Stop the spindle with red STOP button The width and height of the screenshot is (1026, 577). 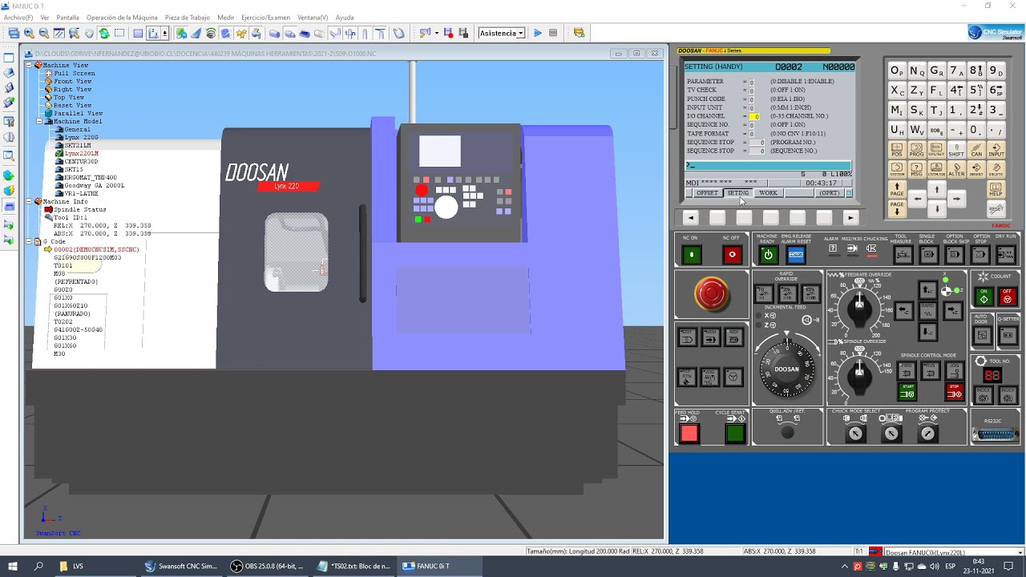coord(954,392)
